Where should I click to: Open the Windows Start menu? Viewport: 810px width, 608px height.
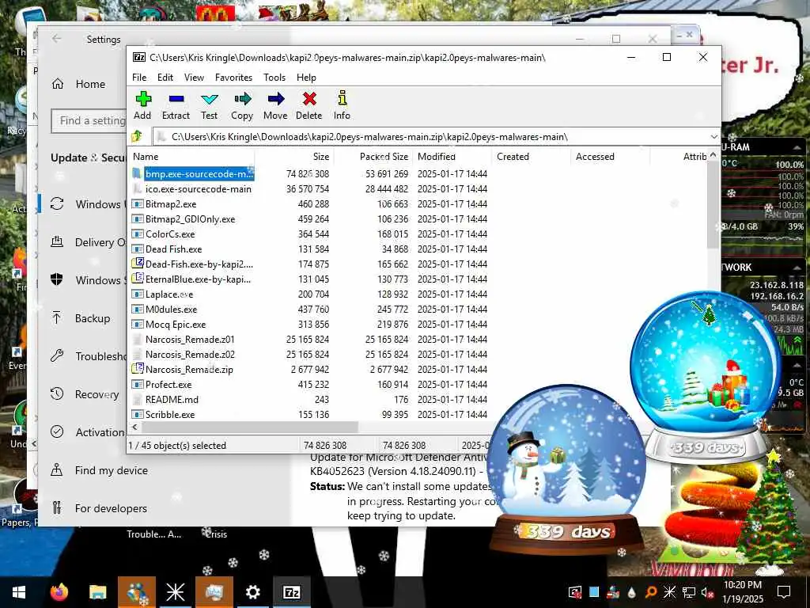pyautogui.click(x=19, y=592)
